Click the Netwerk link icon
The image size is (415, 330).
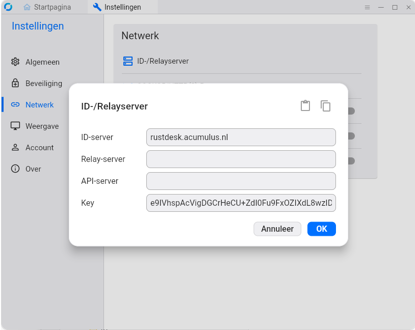pos(15,104)
